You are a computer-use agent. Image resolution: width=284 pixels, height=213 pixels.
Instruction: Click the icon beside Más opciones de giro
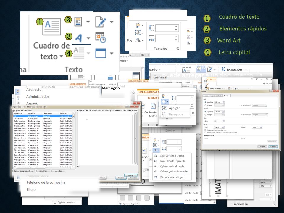click(x=155, y=177)
